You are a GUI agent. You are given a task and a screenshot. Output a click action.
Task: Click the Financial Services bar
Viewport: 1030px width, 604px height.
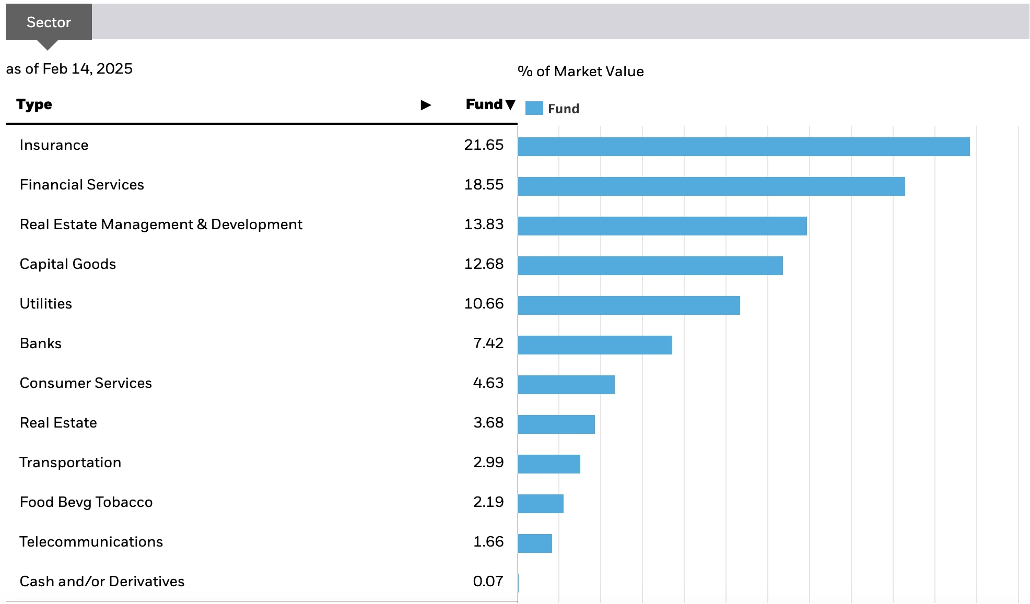pos(711,186)
